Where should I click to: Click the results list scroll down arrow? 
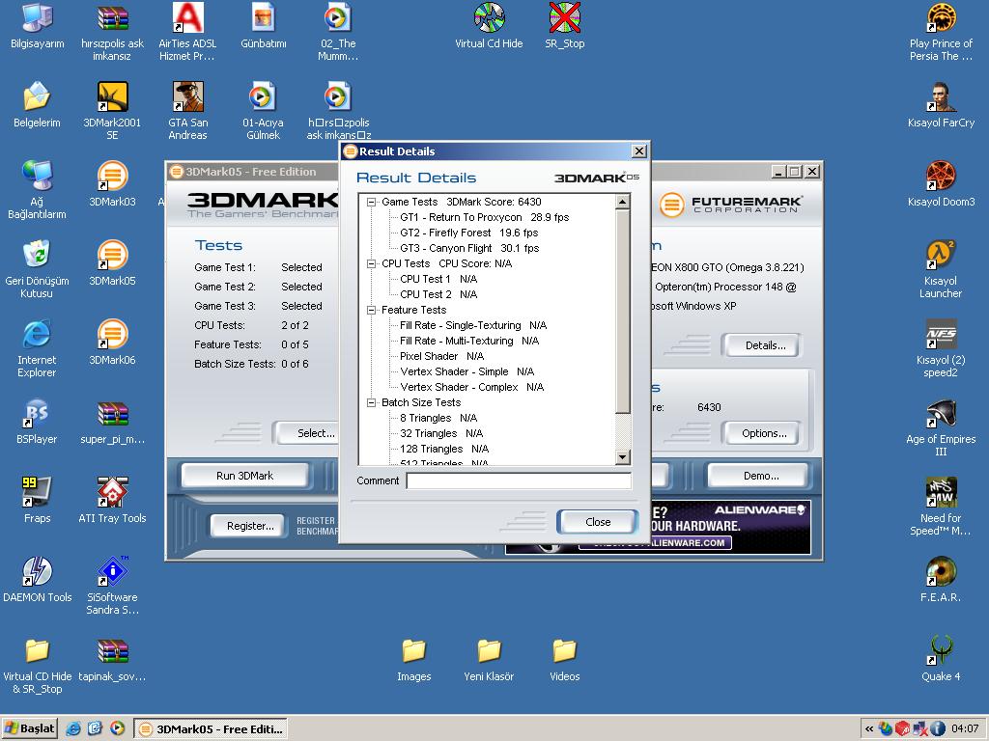coord(622,457)
